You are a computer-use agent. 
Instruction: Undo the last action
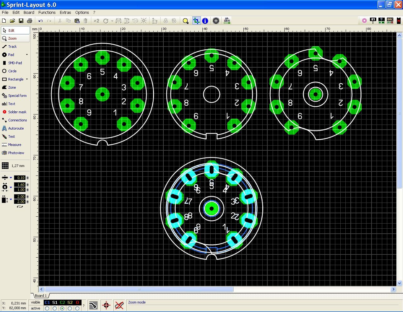point(41,21)
